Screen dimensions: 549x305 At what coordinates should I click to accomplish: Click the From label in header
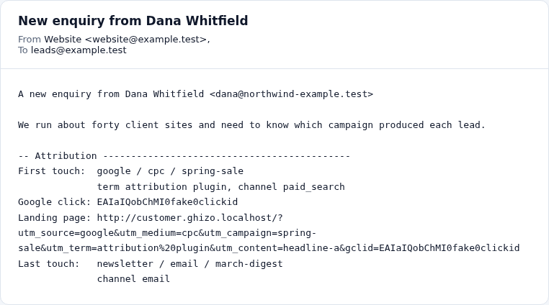point(30,39)
